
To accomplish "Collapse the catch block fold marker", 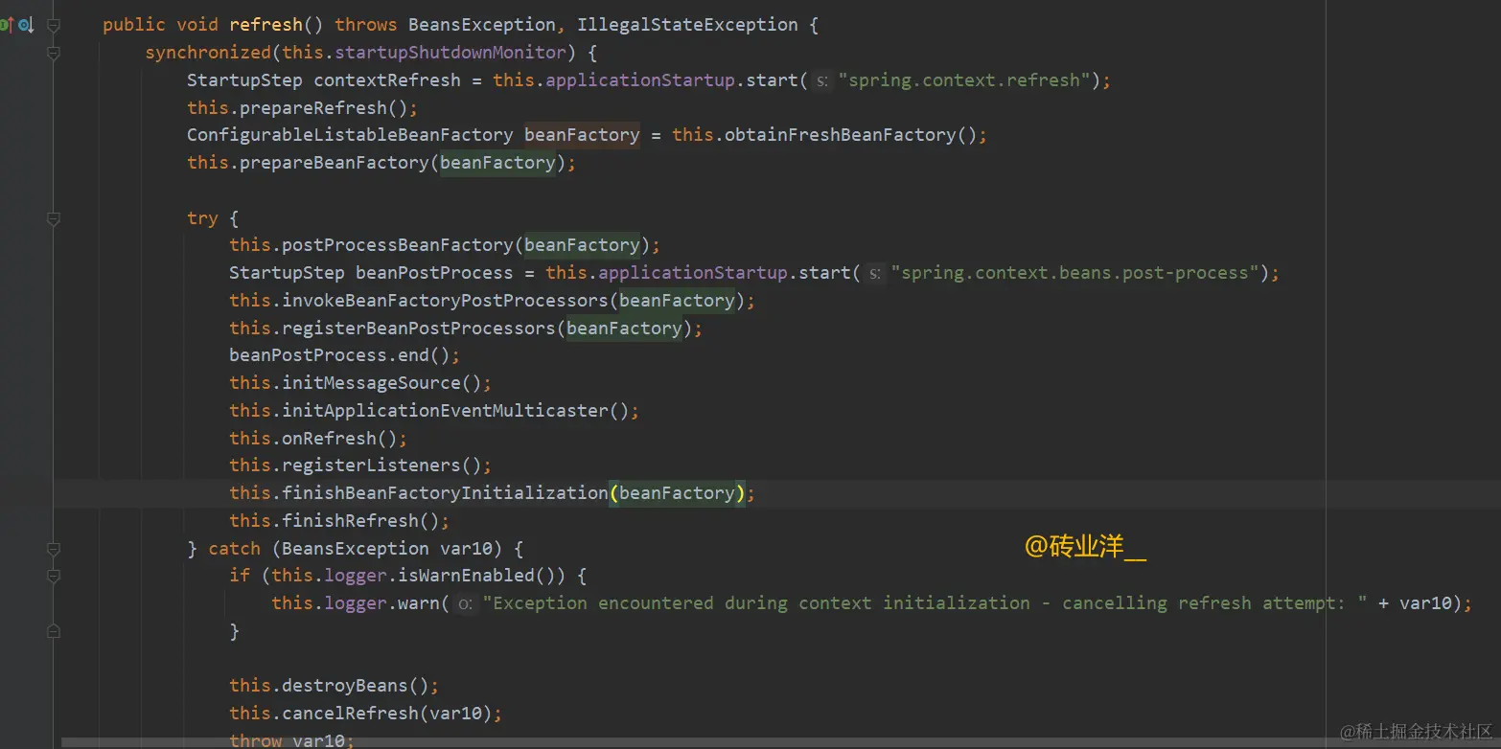I will tap(54, 549).
